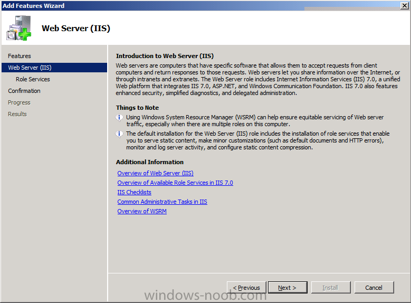Click the greyed-out Install button
Screen dimensions: 411x303
[x=330, y=288]
